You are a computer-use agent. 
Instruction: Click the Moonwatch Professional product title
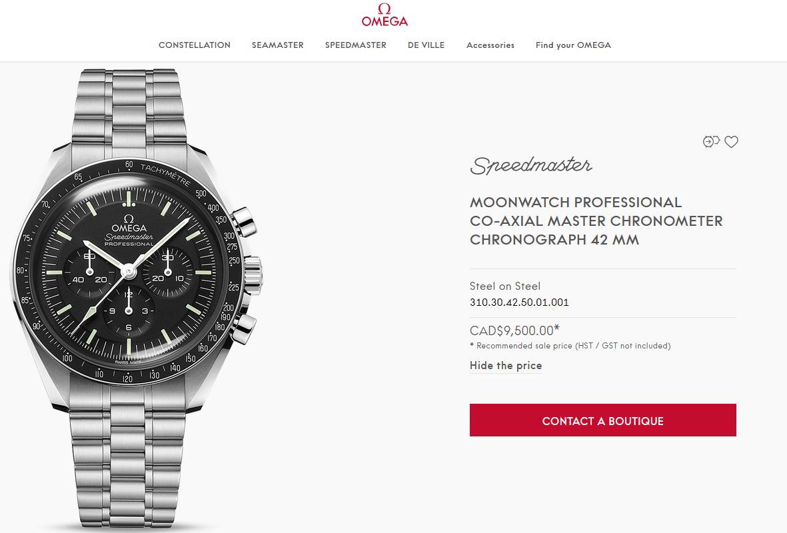point(596,221)
